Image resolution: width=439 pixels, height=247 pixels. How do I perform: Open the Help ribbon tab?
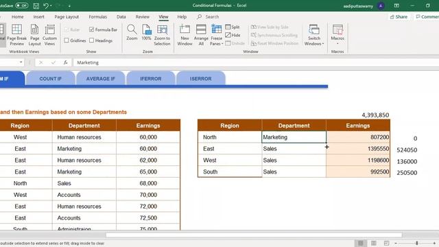[x=182, y=16]
